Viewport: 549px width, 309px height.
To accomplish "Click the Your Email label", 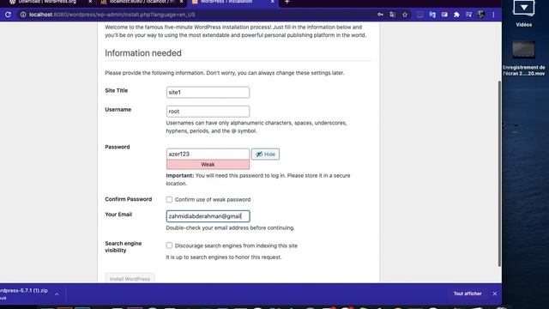I will (118, 215).
